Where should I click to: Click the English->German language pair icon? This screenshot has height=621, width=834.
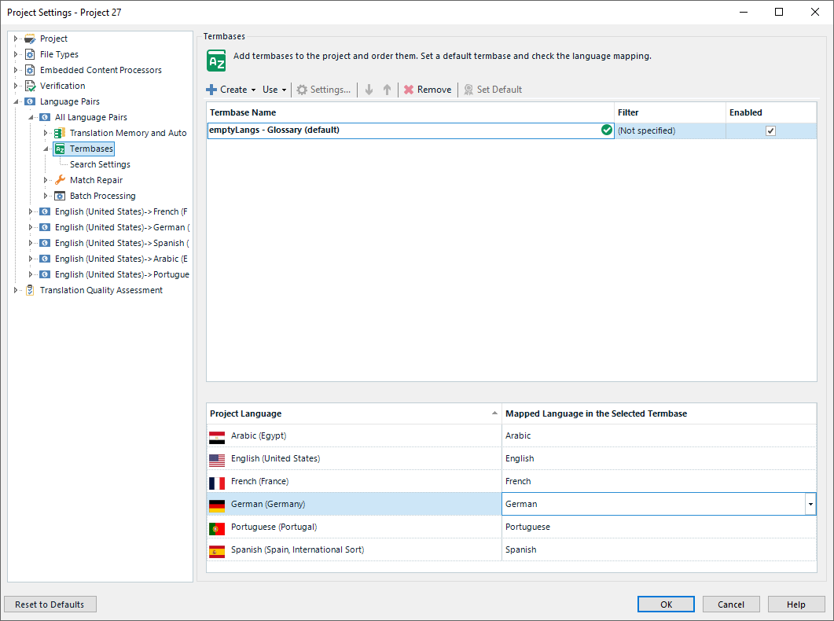[x=46, y=227]
